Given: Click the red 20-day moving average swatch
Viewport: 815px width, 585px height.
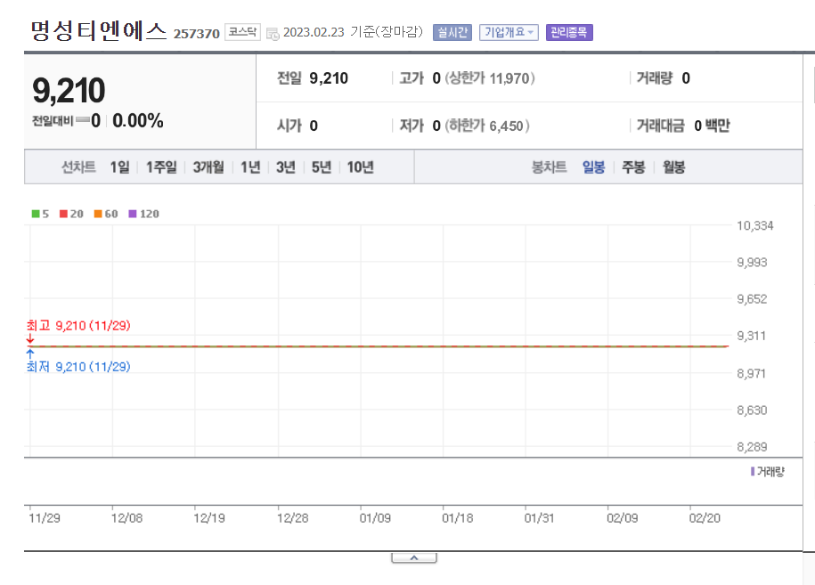Looking at the screenshot, I should click(63, 214).
